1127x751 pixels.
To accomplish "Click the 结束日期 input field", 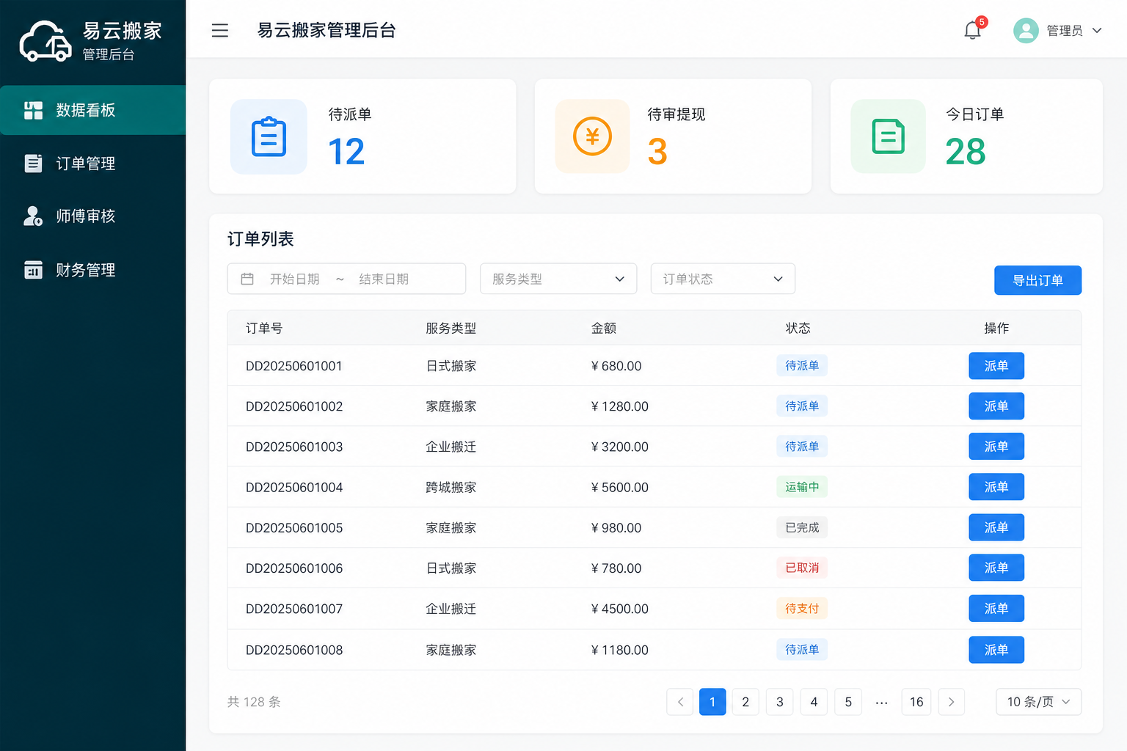I will 384,279.
